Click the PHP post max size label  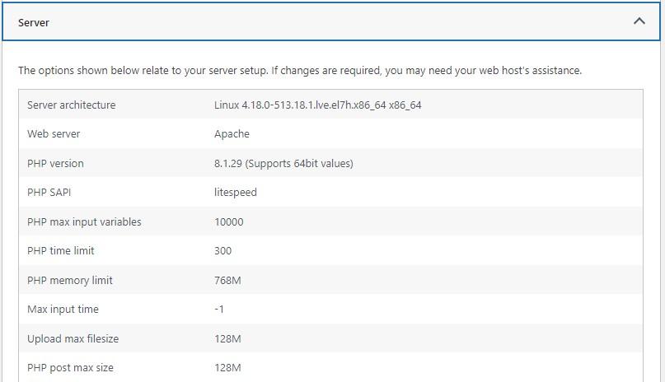[70, 368]
